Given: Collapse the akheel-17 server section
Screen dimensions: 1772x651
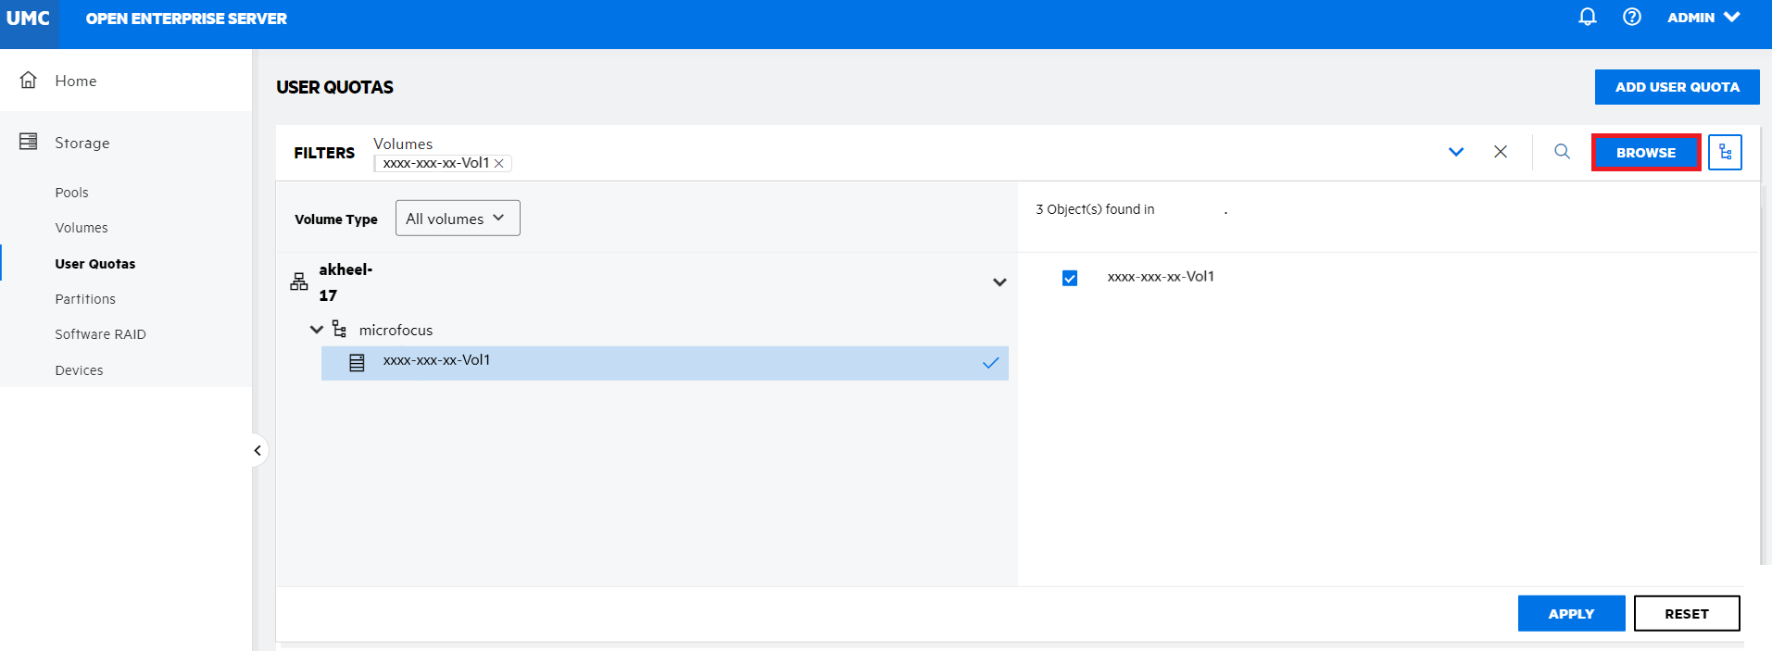Looking at the screenshot, I should coord(999,282).
